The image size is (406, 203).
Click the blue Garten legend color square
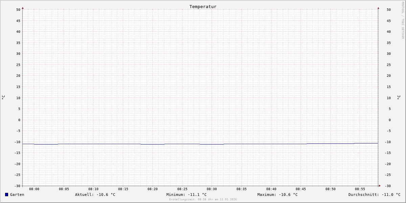[6, 195]
